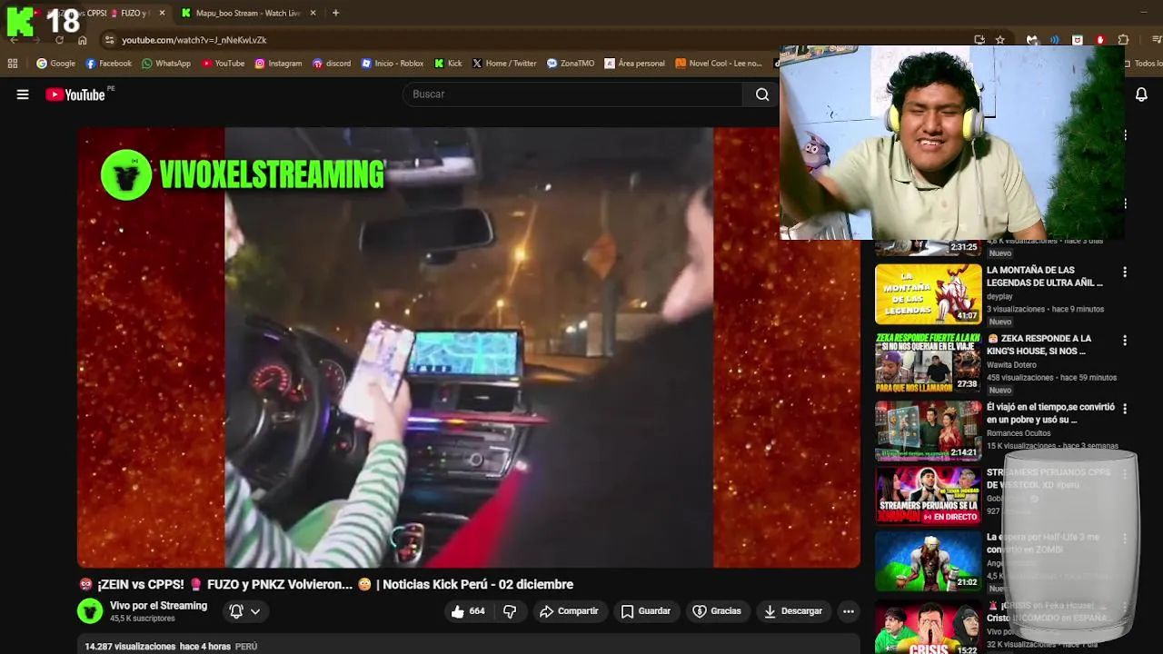Open the Malwarebytes extension icon
1163x654 pixels.
point(1032,40)
